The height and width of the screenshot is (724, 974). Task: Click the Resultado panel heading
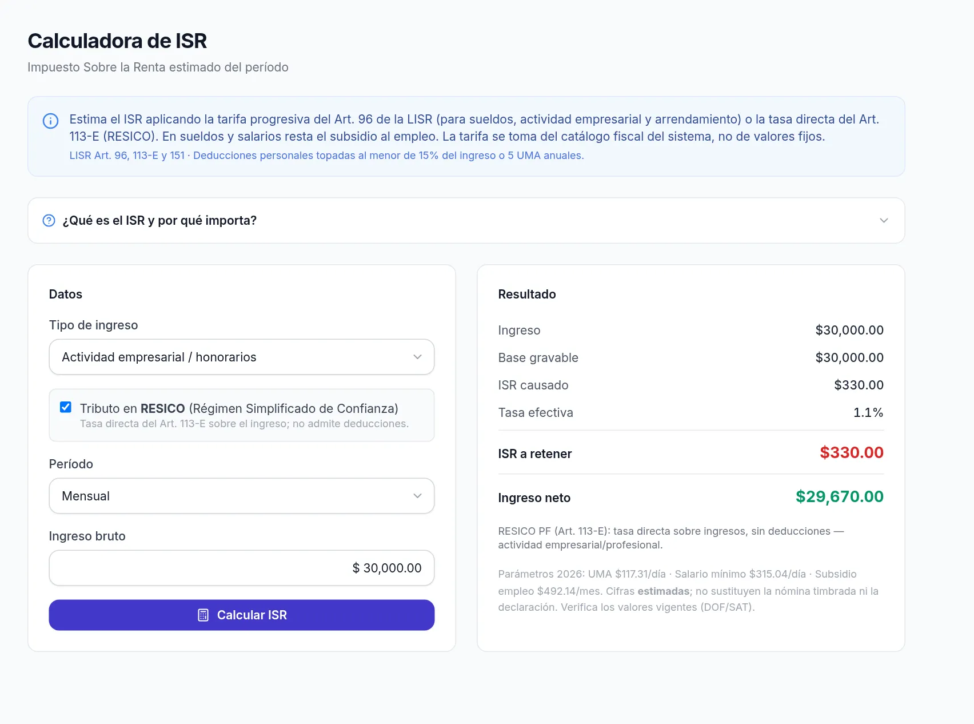[x=526, y=294]
